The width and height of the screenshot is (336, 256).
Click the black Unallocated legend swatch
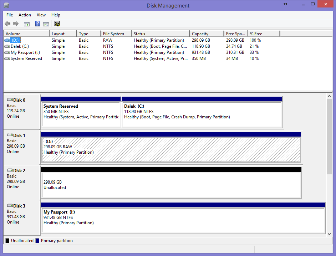click(x=7, y=241)
